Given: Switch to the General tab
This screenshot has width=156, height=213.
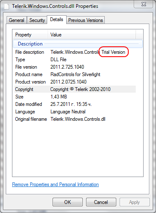Looking at the screenshot, I should point(17,20).
